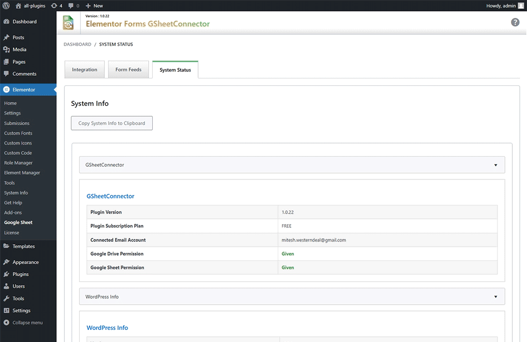Select the System Status tab
The height and width of the screenshot is (342, 527).
click(x=175, y=70)
